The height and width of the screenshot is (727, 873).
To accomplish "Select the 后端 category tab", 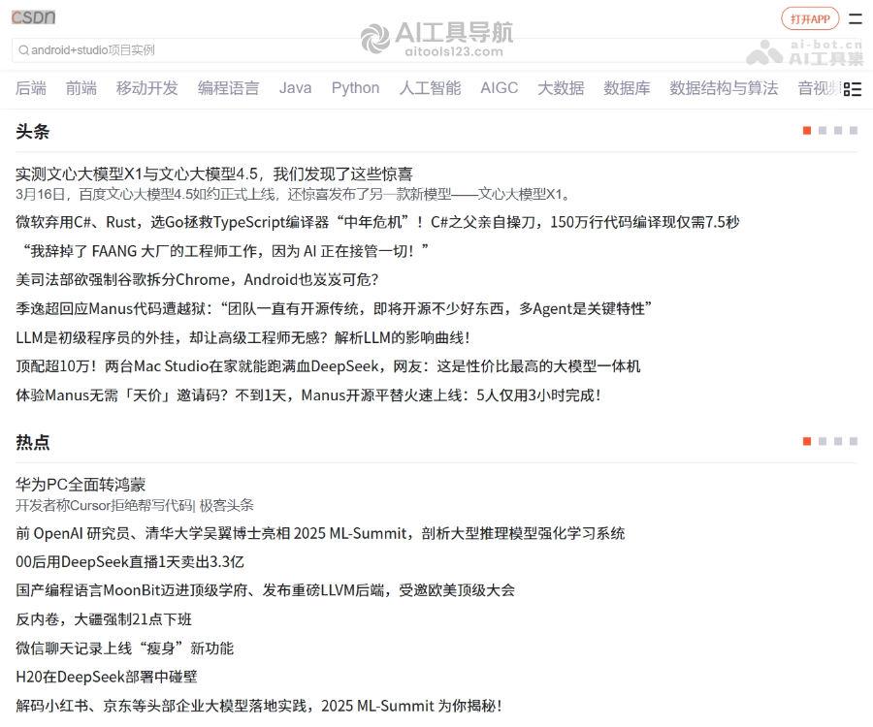I will click(x=31, y=88).
